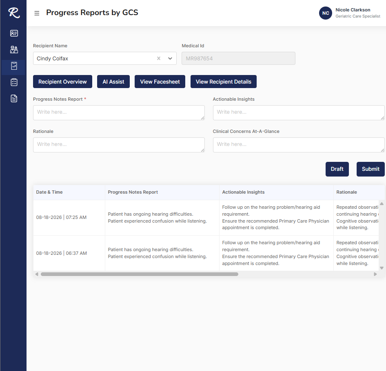
Task: Click the R logo in the sidebar
Action: [14, 13]
